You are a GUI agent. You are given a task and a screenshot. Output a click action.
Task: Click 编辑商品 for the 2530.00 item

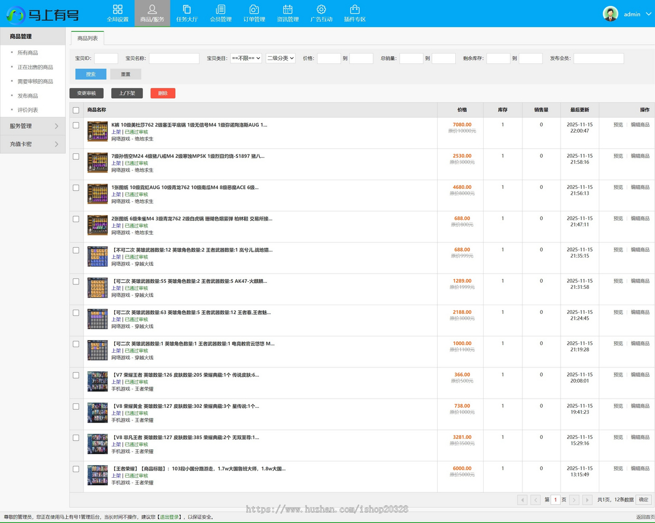point(640,156)
